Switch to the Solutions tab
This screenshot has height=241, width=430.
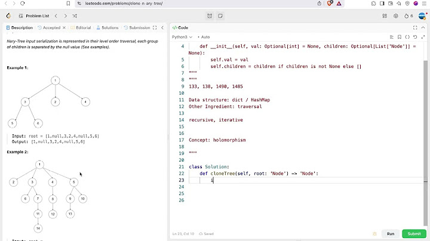[x=107, y=27]
